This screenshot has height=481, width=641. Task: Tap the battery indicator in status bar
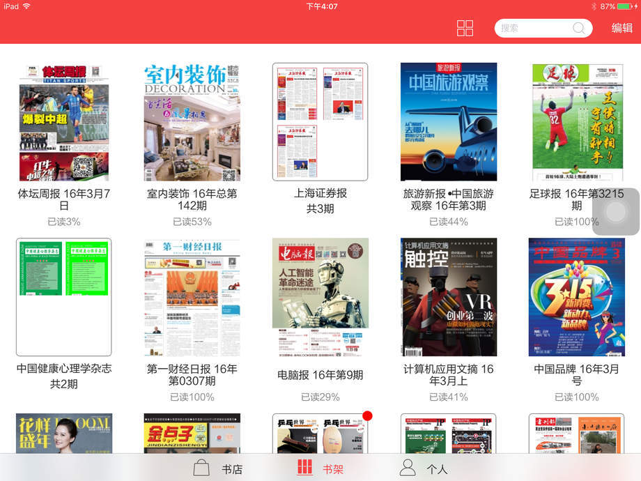[x=624, y=6]
